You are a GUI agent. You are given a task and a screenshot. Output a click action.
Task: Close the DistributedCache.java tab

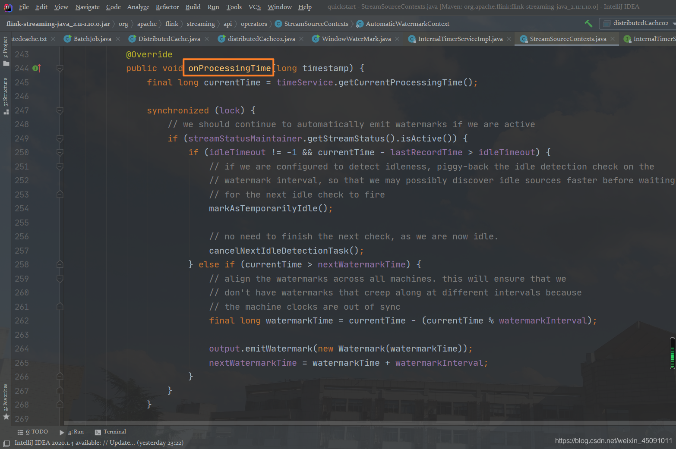[x=207, y=39]
